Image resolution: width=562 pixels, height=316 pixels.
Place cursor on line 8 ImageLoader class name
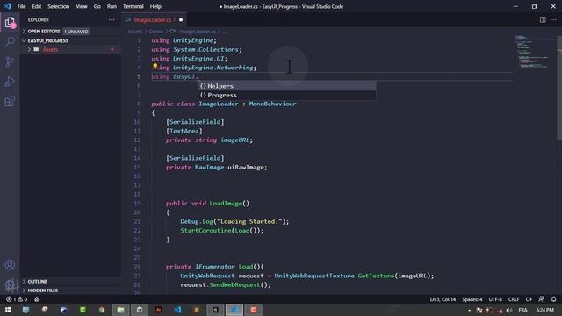point(219,104)
